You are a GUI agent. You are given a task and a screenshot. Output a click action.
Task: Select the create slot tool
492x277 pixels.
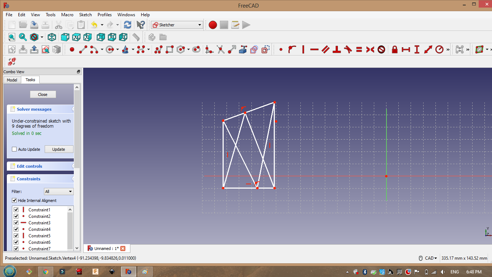(196, 49)
